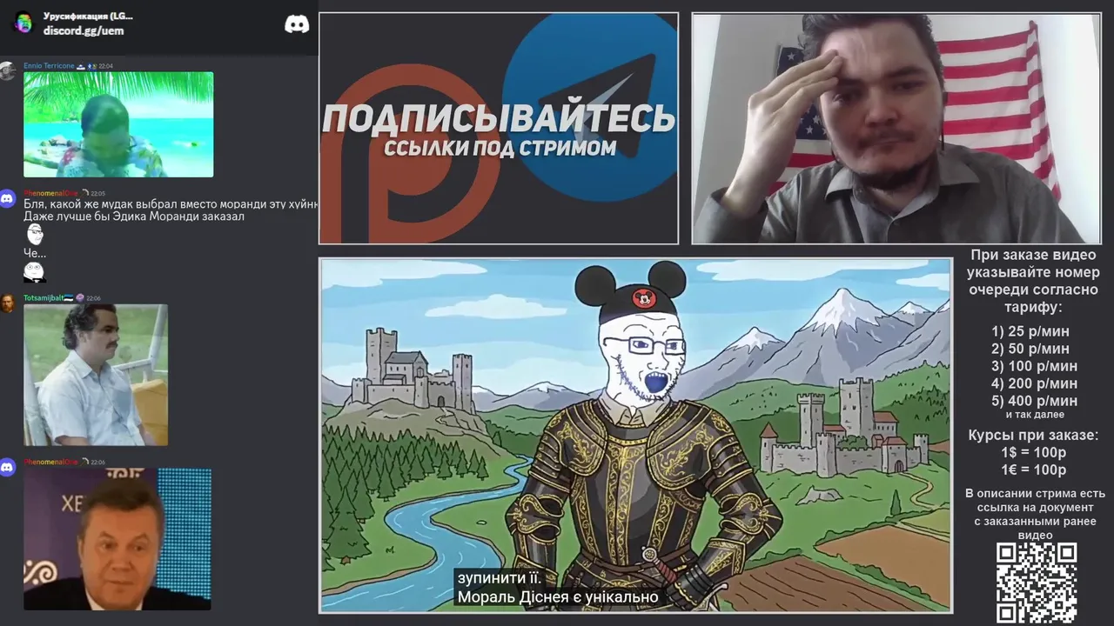Image resolution: width=1114 pixels, height=626 pixels.
Task: Click the 'и так далее' small text
Action: [x=1034, y=415]
